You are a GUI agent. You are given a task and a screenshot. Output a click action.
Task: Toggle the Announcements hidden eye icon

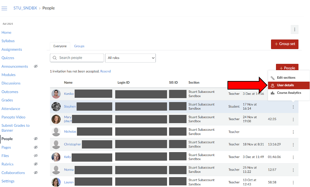pyautogui.click(x=36, y=66)
